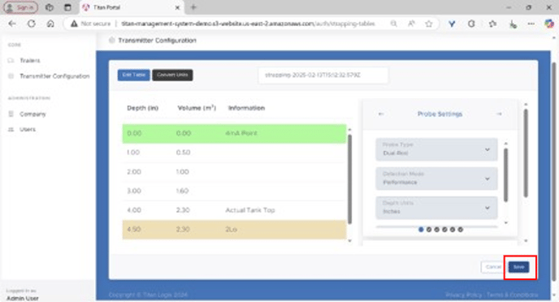Click the Cancel button
The image size is (559, 302).
point(493,267)
